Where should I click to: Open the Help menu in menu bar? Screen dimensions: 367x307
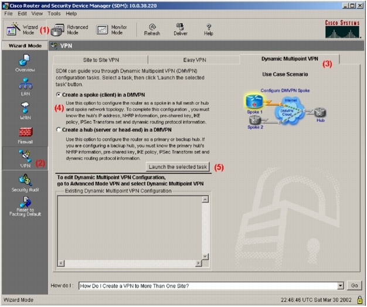71,13
